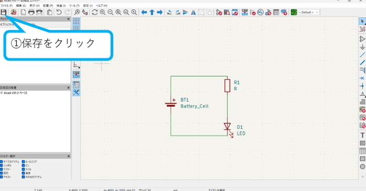The width and height of the screenshot is (366, 191).
Task: Click the Print icon
Action: pyautogui.click(x=31, y=12)
